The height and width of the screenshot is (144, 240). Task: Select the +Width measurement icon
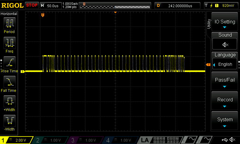point(10,101)
